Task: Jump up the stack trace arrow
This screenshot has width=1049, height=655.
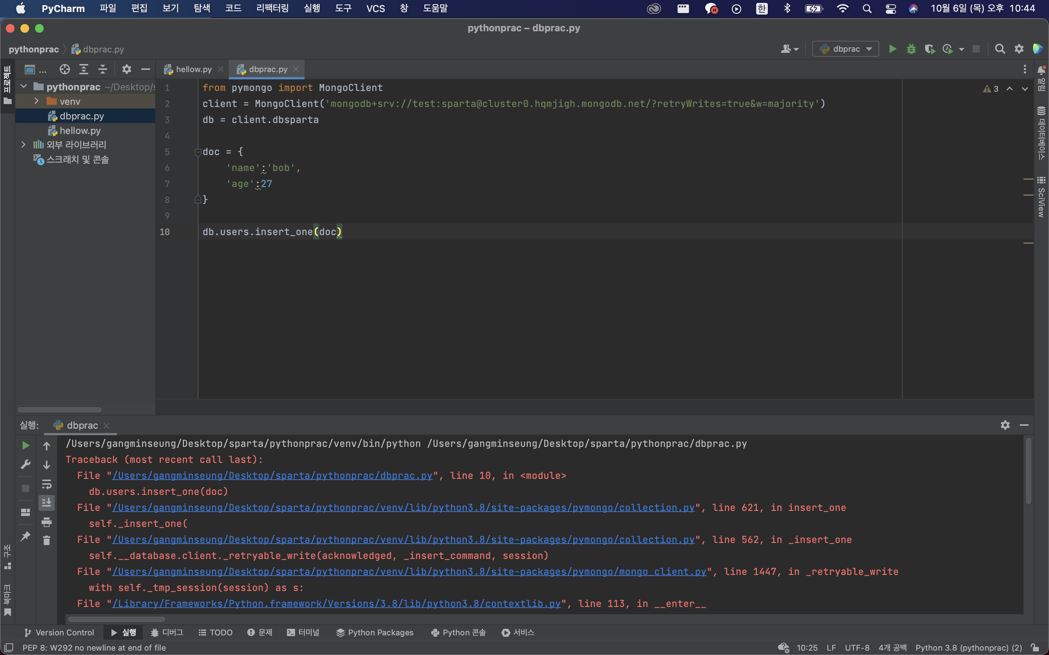Action: [x=46, y=446]
